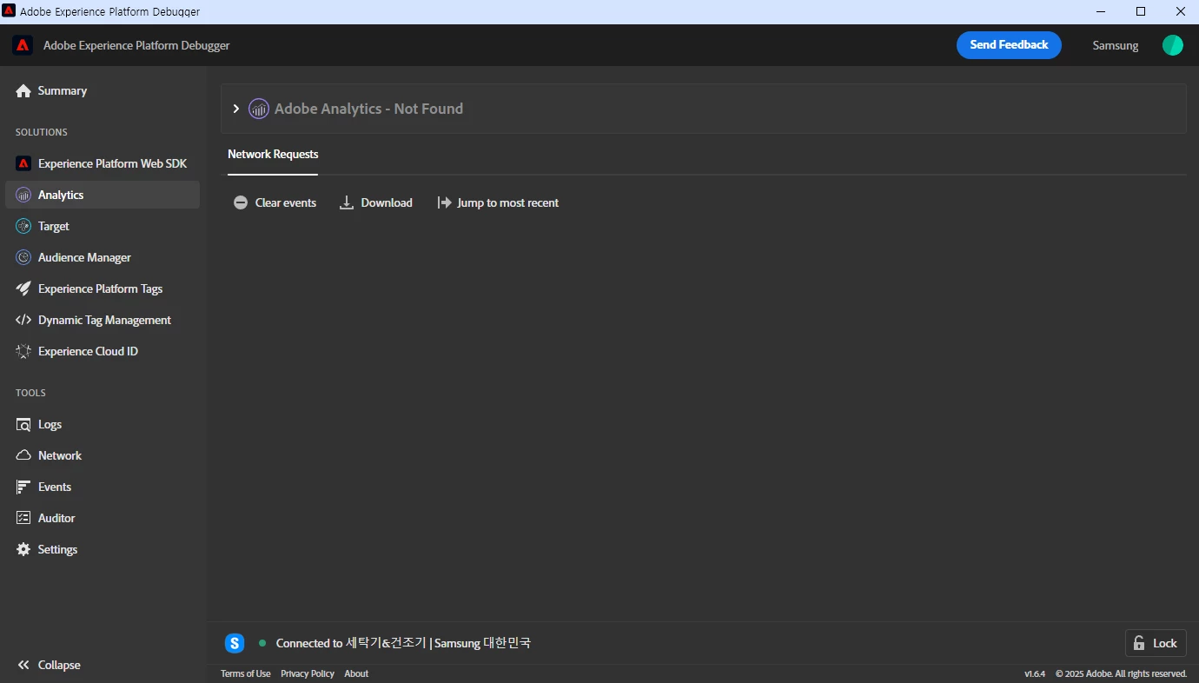Maximize the Debugger window

coord(1141,11)
